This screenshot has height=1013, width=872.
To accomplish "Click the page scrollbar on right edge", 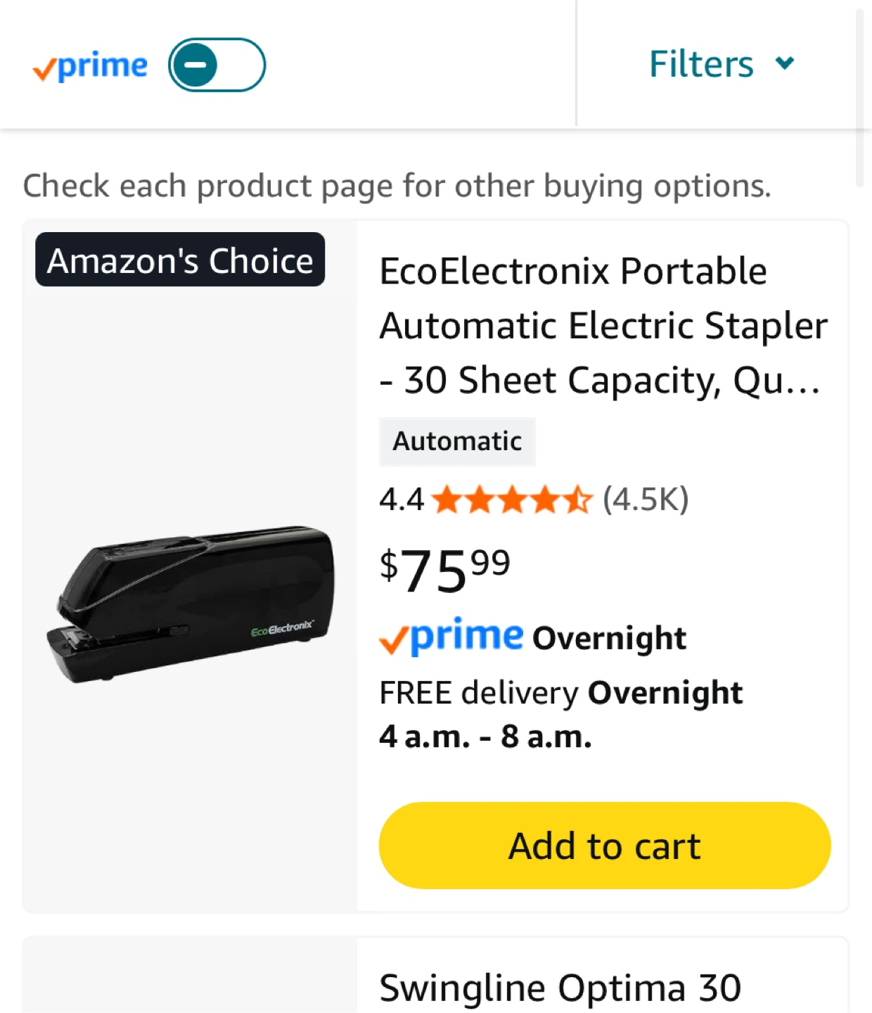I will pos(859,98).
